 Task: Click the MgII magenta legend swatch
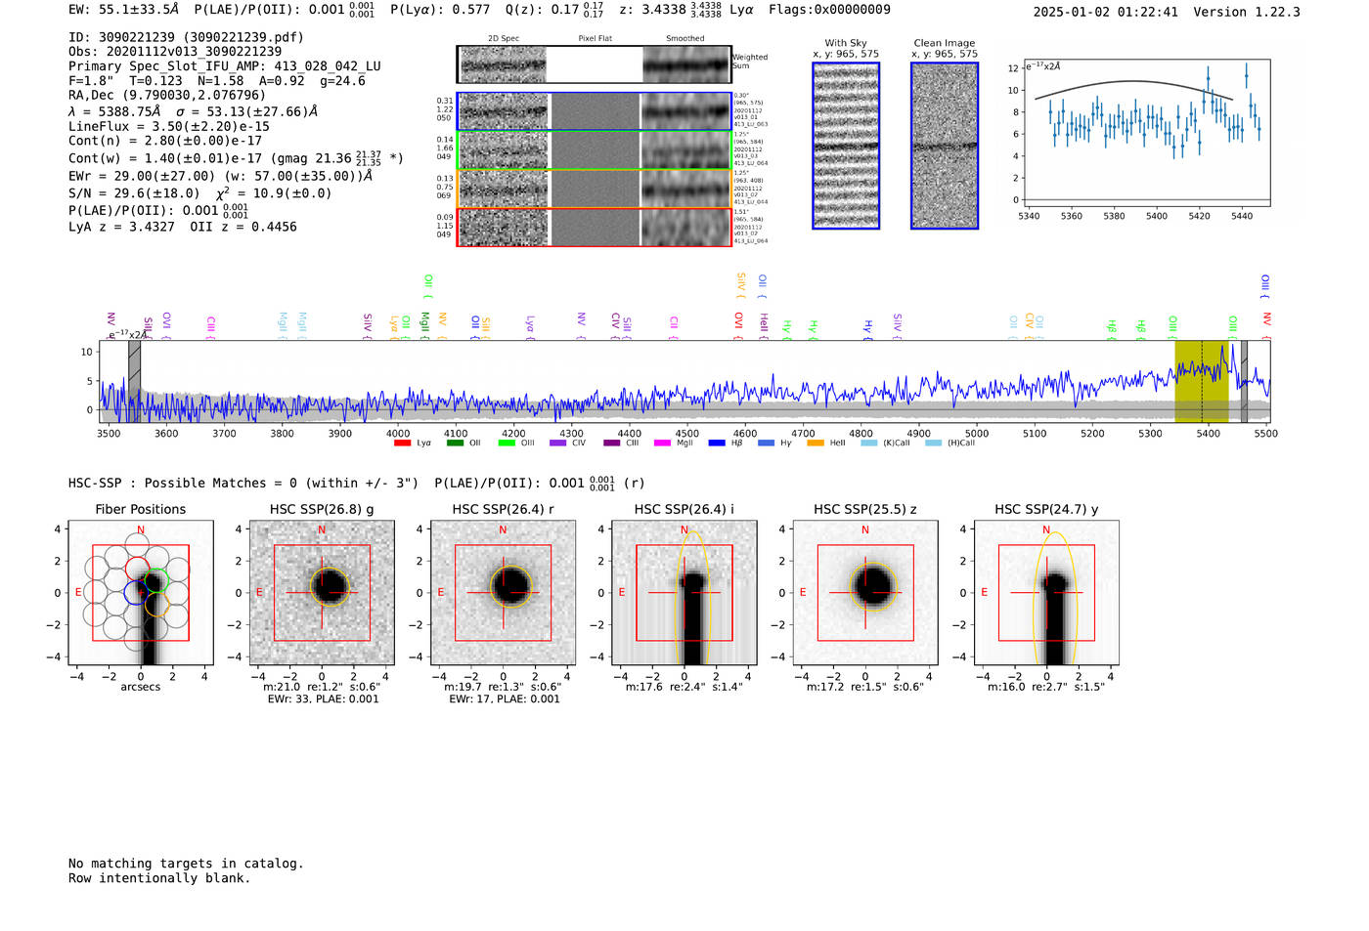662,443
